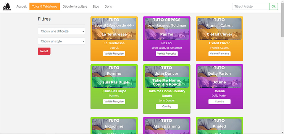The width and height of the screenshot is (284, 134).
Task: Open the Jolene tutorial thumbnail
Action: coord(219,77)
